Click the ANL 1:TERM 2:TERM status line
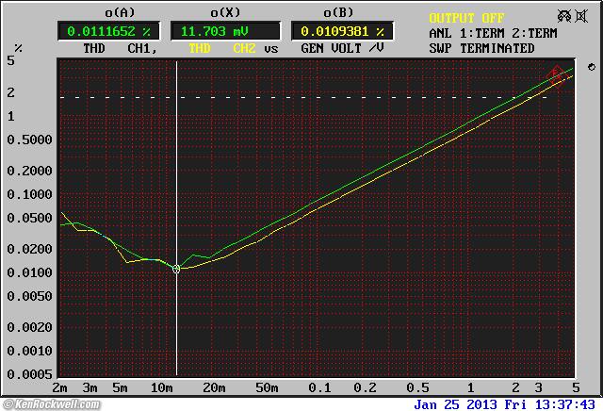Viewport: 603px width, 411px height. point(493,34)
